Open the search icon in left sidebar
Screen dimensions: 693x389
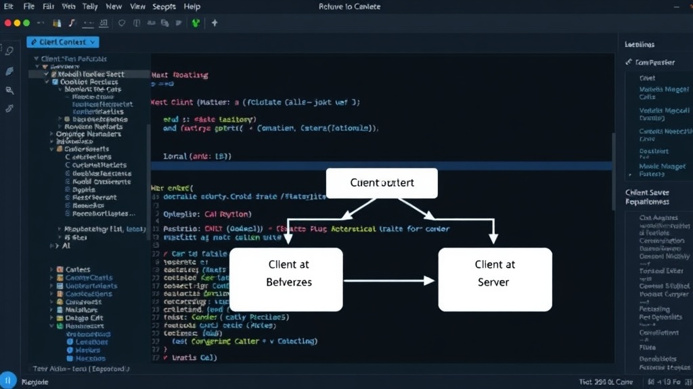point(9,51)
